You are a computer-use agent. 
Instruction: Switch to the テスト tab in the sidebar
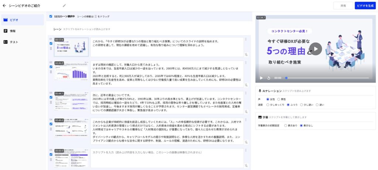pyautogui.click(x=13, y=42)
